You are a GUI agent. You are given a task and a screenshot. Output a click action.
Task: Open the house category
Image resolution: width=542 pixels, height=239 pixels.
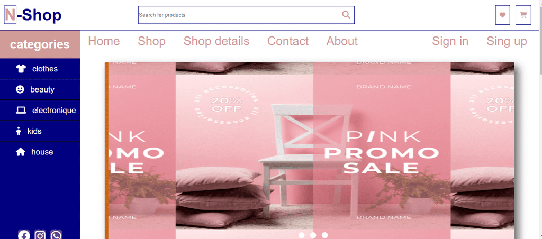[40, 152]
